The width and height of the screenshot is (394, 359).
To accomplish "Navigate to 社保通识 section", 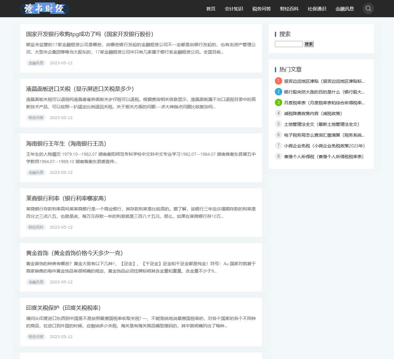I will 317,9.
